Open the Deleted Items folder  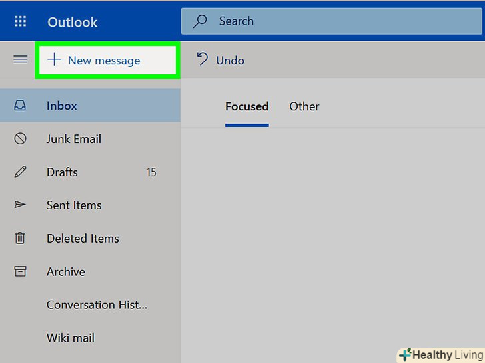pos(90,238)
